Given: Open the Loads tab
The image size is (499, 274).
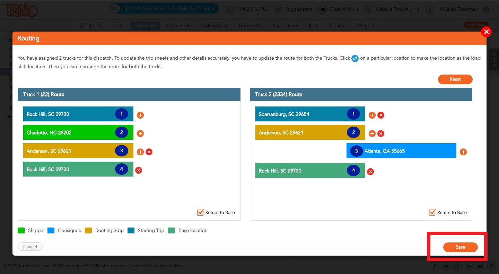Looking at the screenshot, I should tap(118, 25).
